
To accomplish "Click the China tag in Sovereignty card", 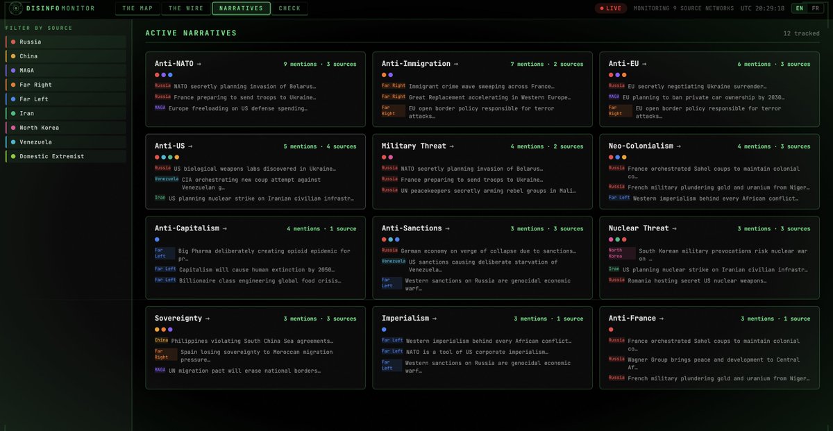I will point(162,341).
